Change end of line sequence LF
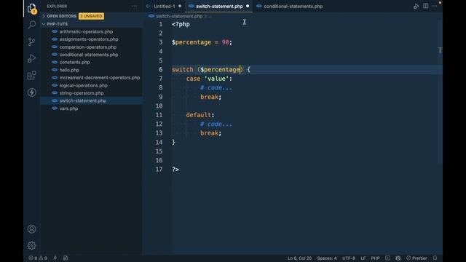 pyautogui.click(x=363, y=258)
